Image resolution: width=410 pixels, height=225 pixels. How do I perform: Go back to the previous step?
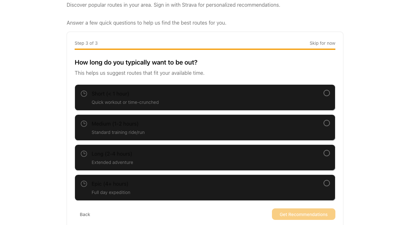tap(85, 214)
